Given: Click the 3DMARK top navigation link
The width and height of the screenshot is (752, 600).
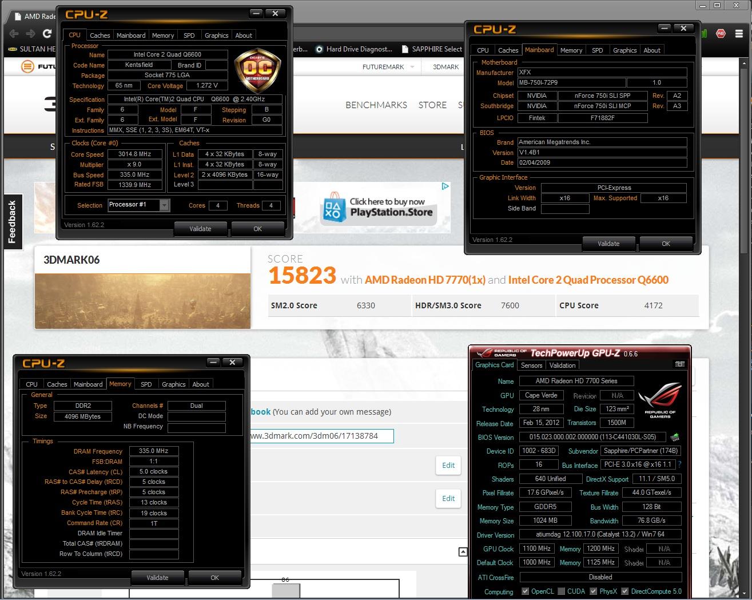Looking at the screenshot, I should click(x=445, y=67).
